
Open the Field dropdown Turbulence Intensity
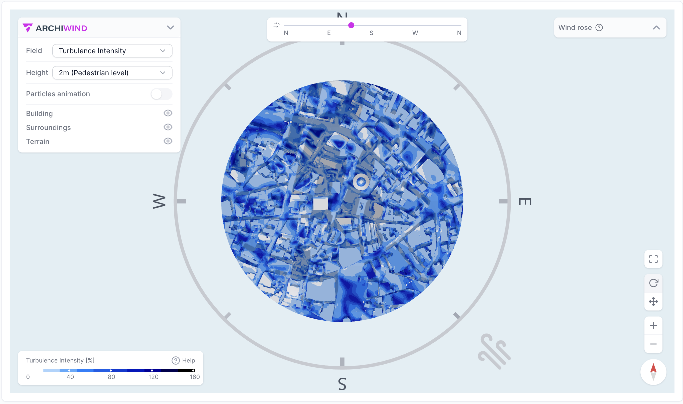[x=112, y=51]
